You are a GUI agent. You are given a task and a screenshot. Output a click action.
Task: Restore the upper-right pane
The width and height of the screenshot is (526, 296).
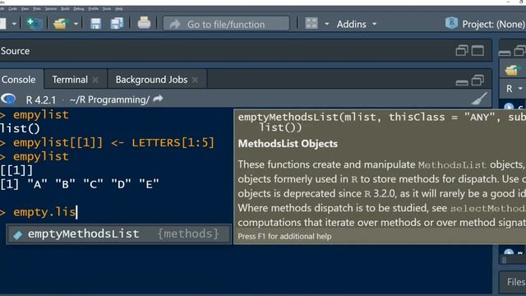click(519, 51)
